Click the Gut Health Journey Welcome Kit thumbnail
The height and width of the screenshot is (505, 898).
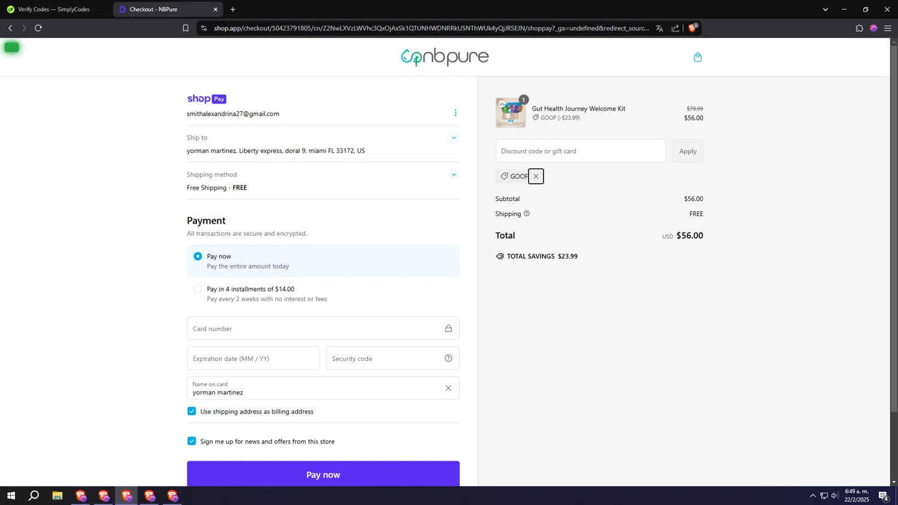pos(511,112)
